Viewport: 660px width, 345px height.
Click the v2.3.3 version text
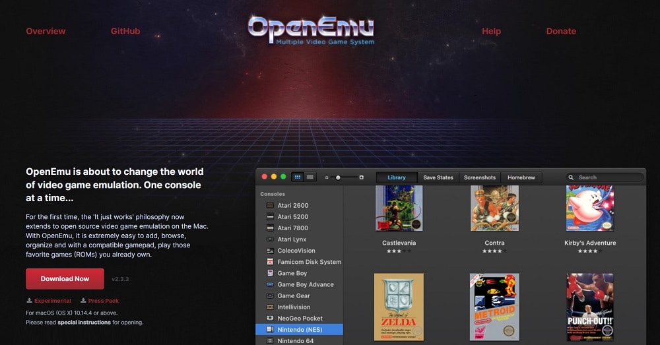pyautogui.click(x=120, y=279)
